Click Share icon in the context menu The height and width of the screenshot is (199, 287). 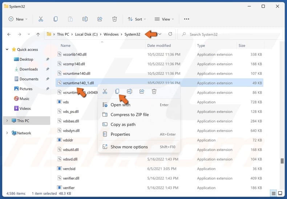click(x=142, y=91)
